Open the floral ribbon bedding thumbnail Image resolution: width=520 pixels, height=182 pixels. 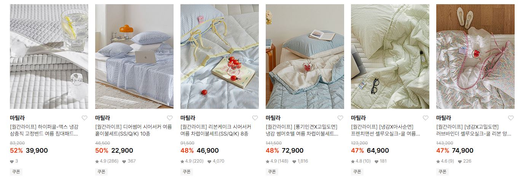475,56
